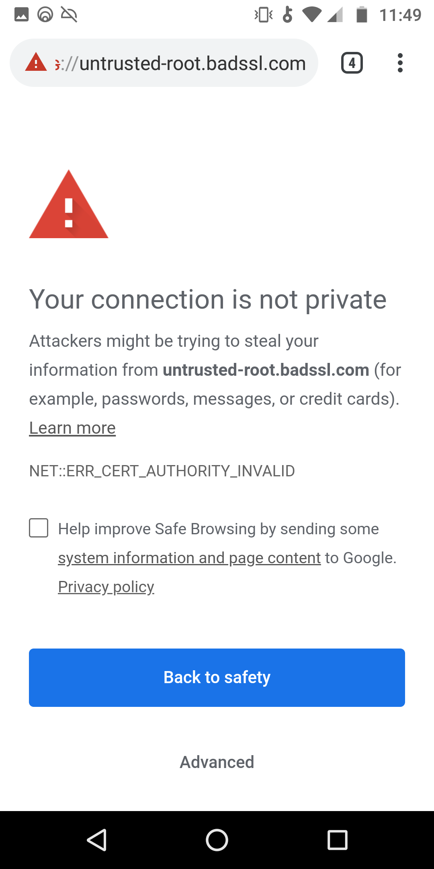
Task: Open the Chrome overflow menu
Action: coord(401,63)
